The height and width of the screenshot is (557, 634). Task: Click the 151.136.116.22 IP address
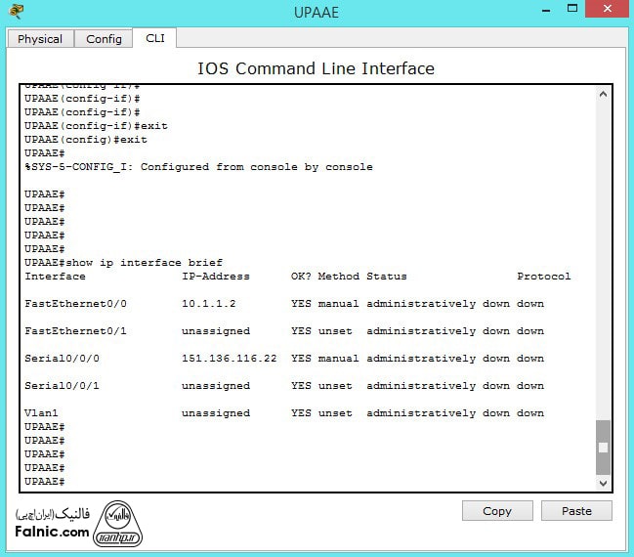[229, 359]
